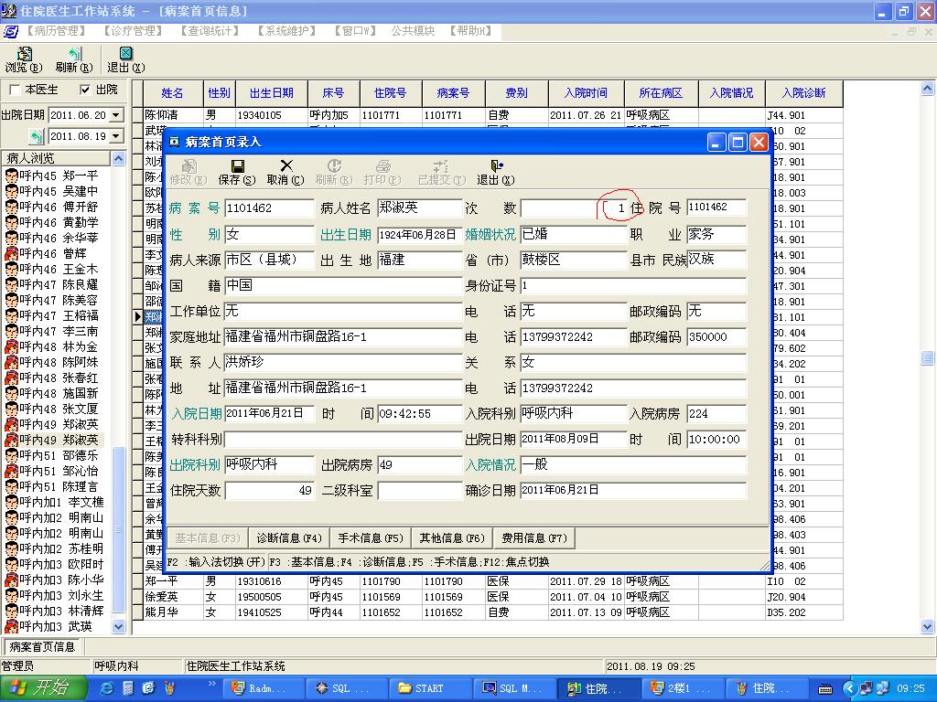Click the Windows 开始 start button
Screen dimensions: 937x702
click(43, 688)
